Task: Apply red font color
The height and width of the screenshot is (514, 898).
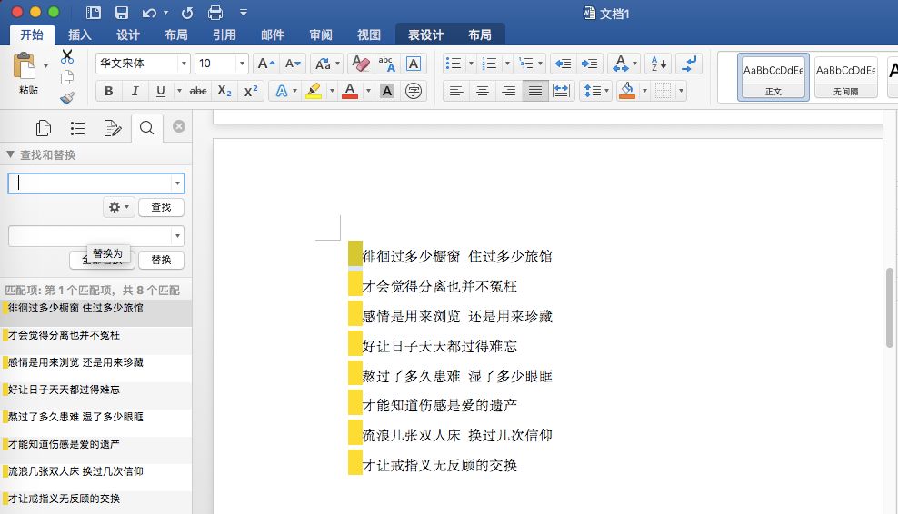Action: pyautogui.click(x=350, y=91)
